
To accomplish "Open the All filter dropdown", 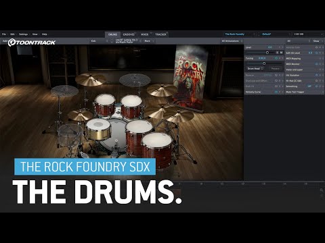I will coord(299,41).
